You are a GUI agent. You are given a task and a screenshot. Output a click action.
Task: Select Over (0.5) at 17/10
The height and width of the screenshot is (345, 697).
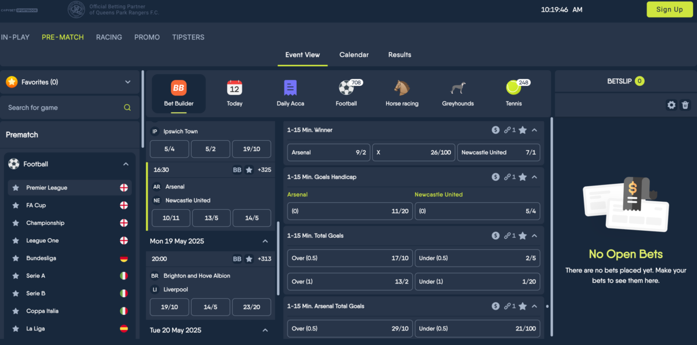[350, 258]
